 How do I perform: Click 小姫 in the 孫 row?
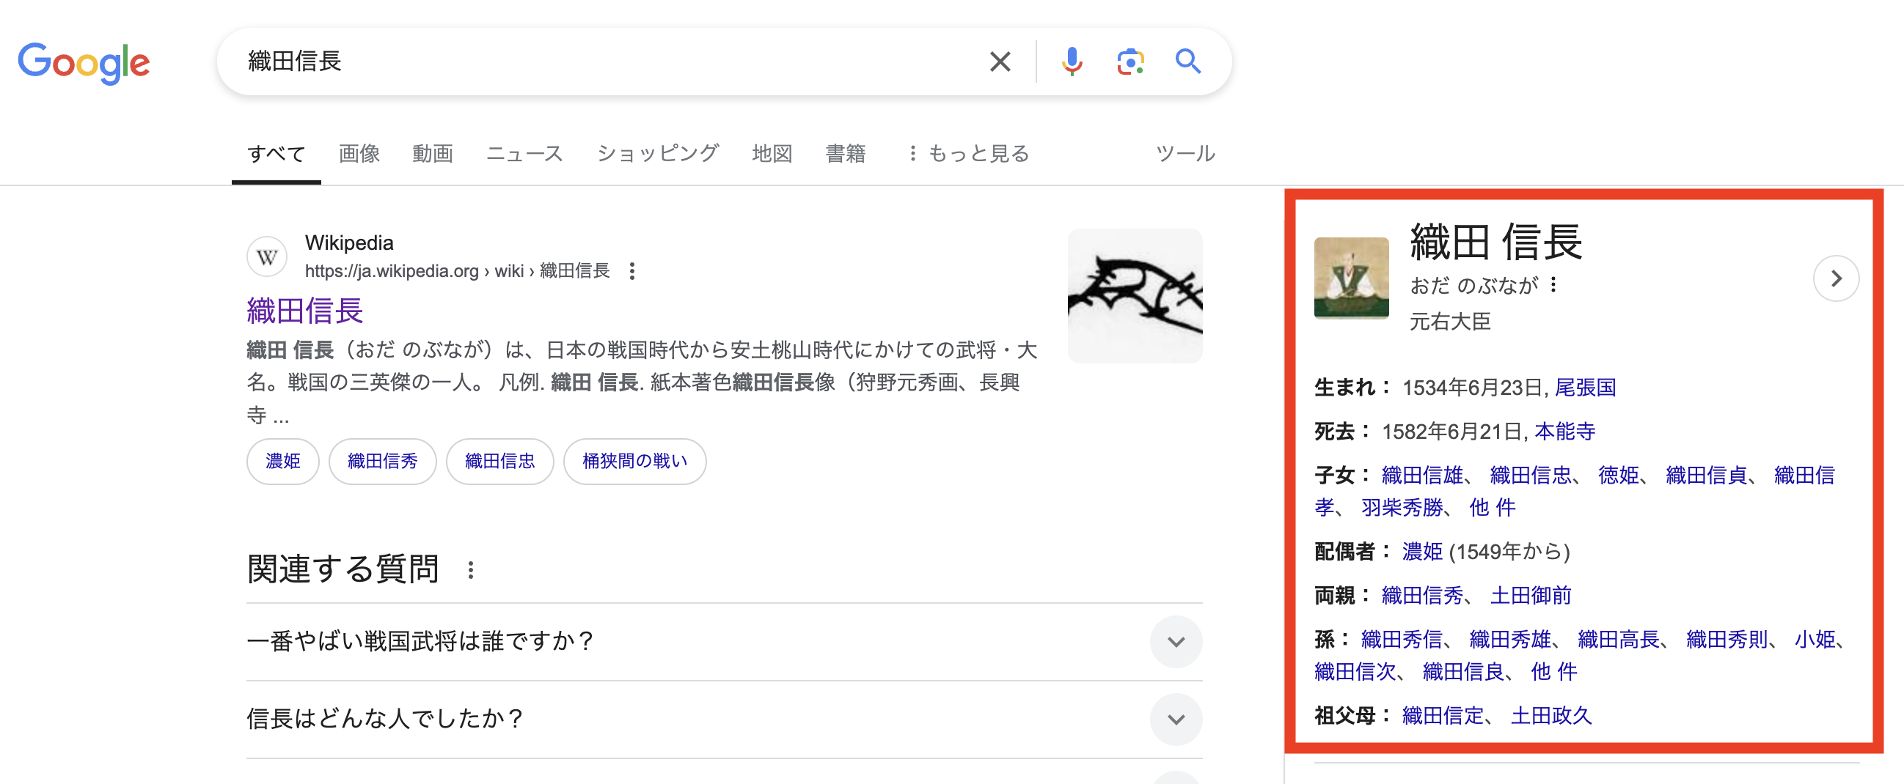pyautogui.click(x=1815, y=640)
